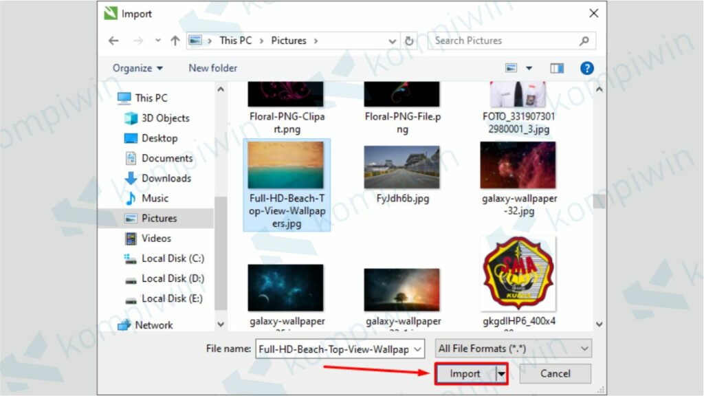704x396 pixels.
Task: Close the Import dialog
Action: (593, 14)
